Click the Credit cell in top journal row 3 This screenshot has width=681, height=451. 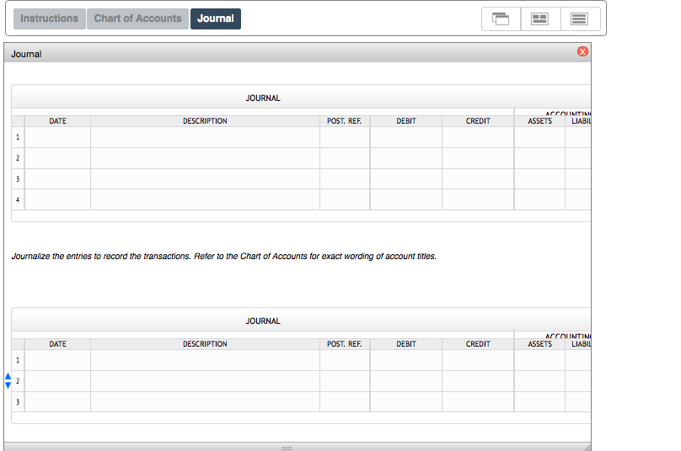click(x=478, y=178)
